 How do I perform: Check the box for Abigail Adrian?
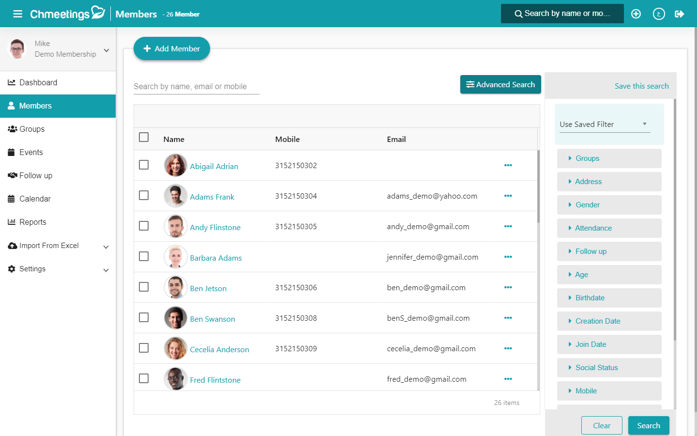click(144, 165)
